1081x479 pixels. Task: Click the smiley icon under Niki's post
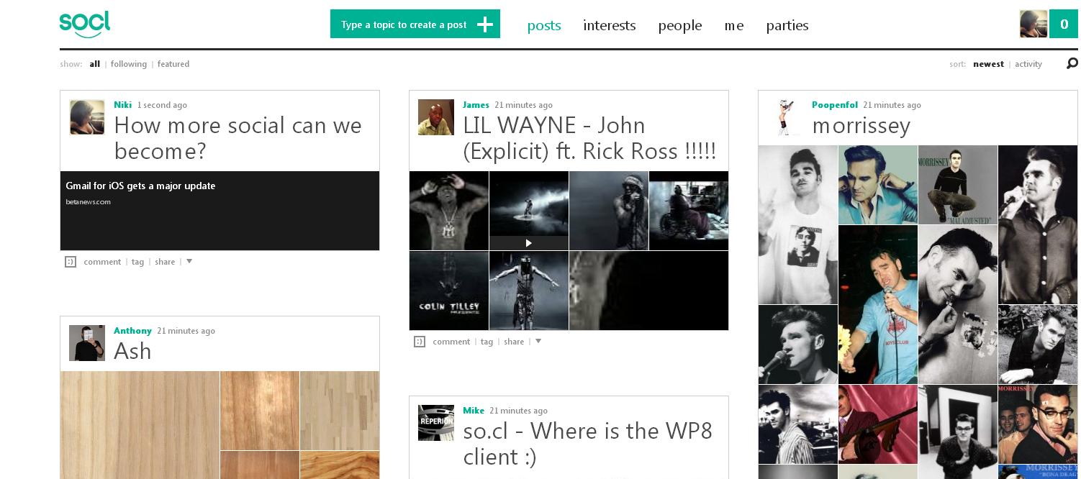pos(71,262)
